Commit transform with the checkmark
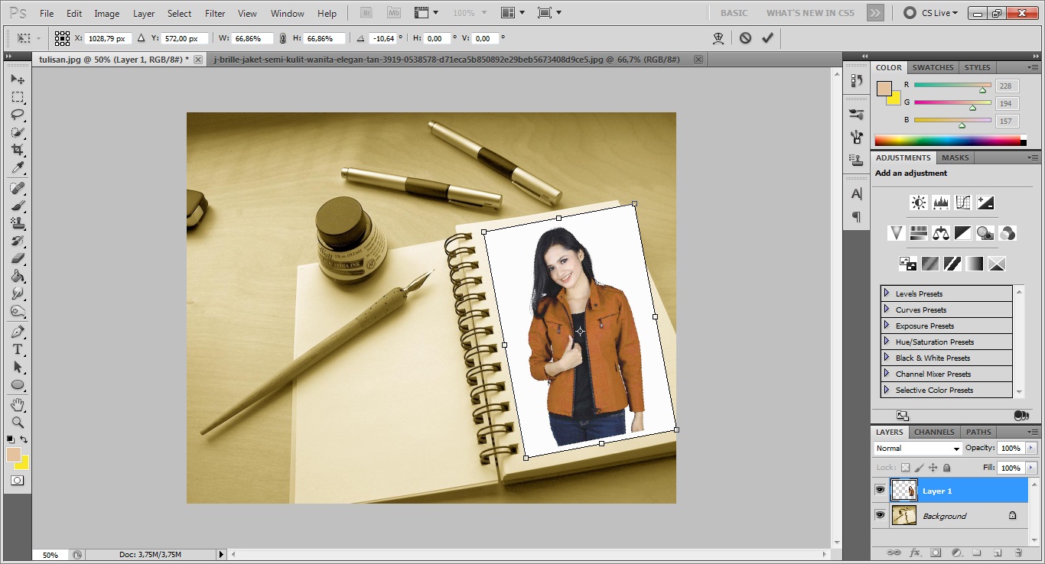Viewport: 1045px width, 564px height. (x=767, y=37)
